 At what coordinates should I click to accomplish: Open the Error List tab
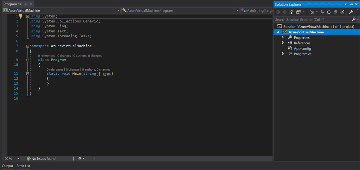pyautogui.click(x=23, y=166)
